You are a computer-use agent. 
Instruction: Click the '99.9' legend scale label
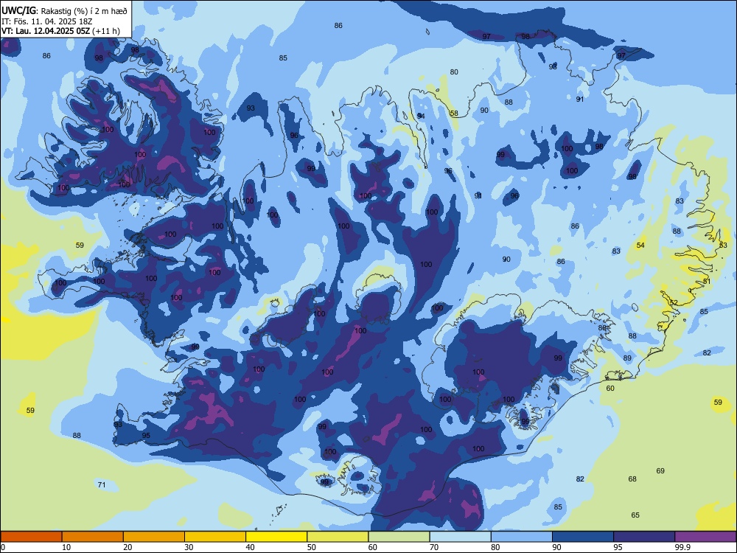click(x=682, y=547)
